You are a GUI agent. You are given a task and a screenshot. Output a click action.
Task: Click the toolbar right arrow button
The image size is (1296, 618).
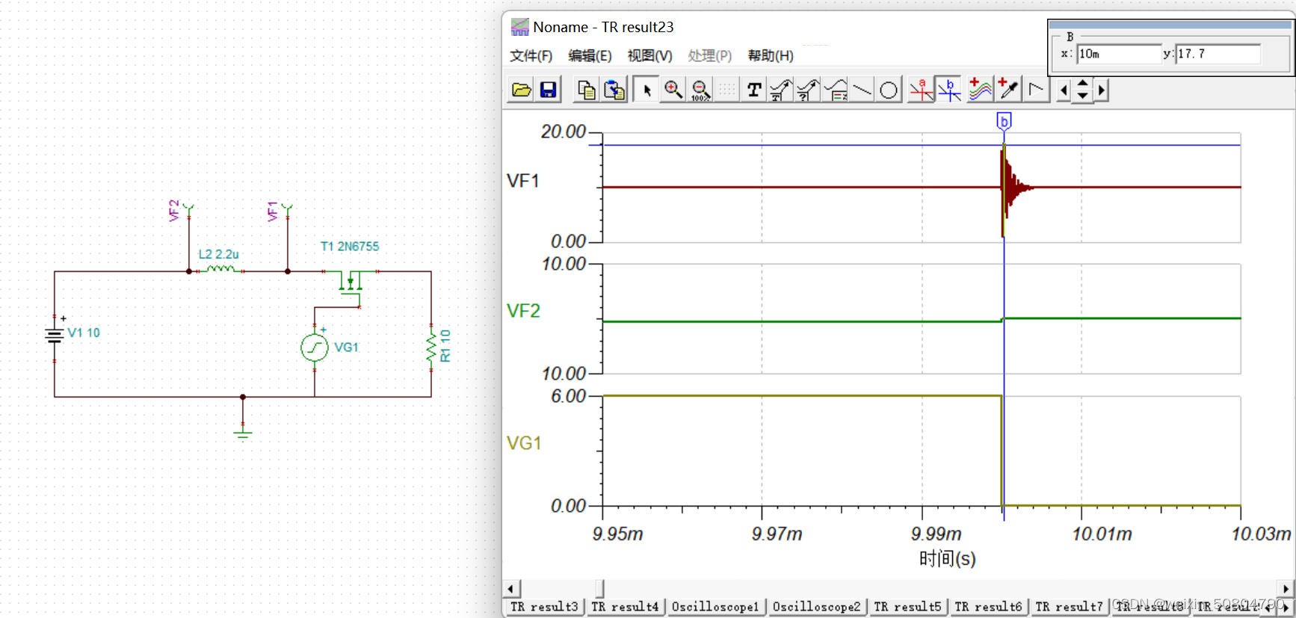pyautogui.click(x=1101, y=90)
